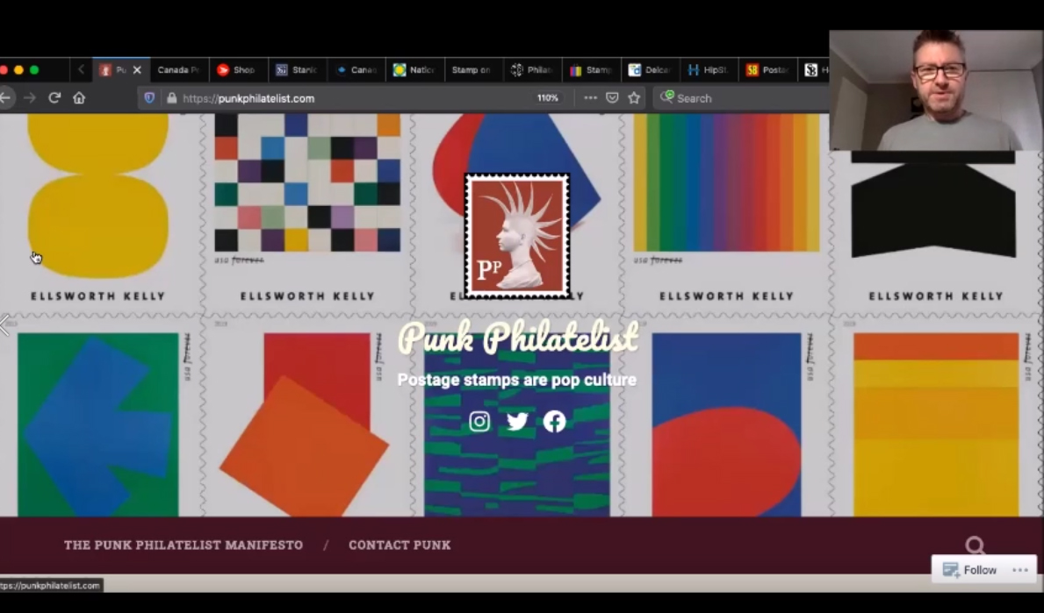Click the "Postage stamps are pop culture" tagline
The width and height of the screenshot is (1044, 613).
click(x=516, y=380)
